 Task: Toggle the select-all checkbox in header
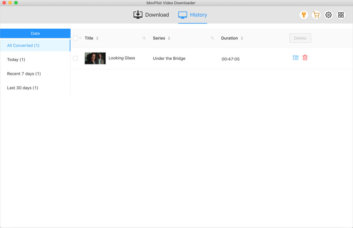point(75,38)
